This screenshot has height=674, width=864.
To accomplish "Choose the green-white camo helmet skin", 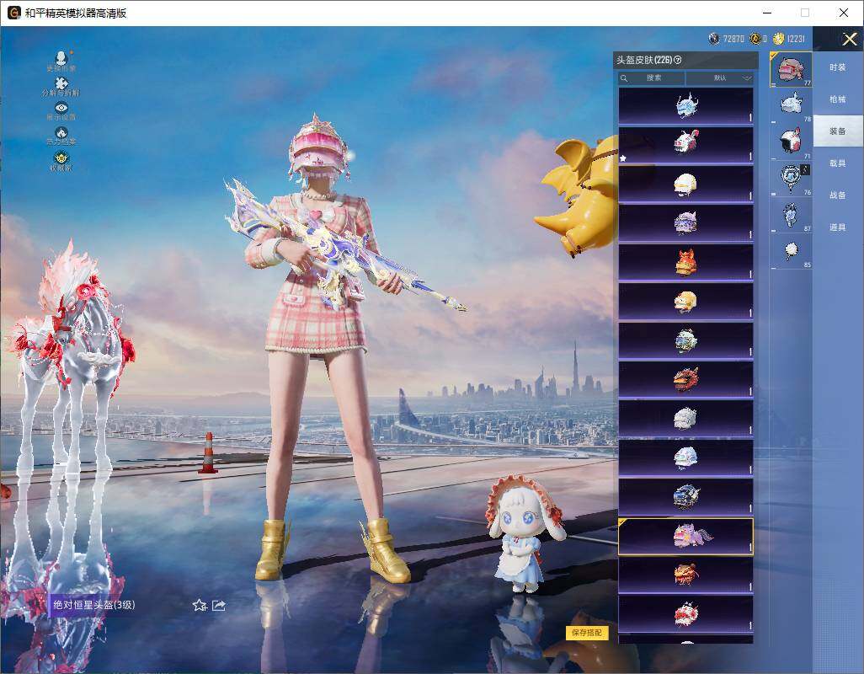I will coord(685,340).
